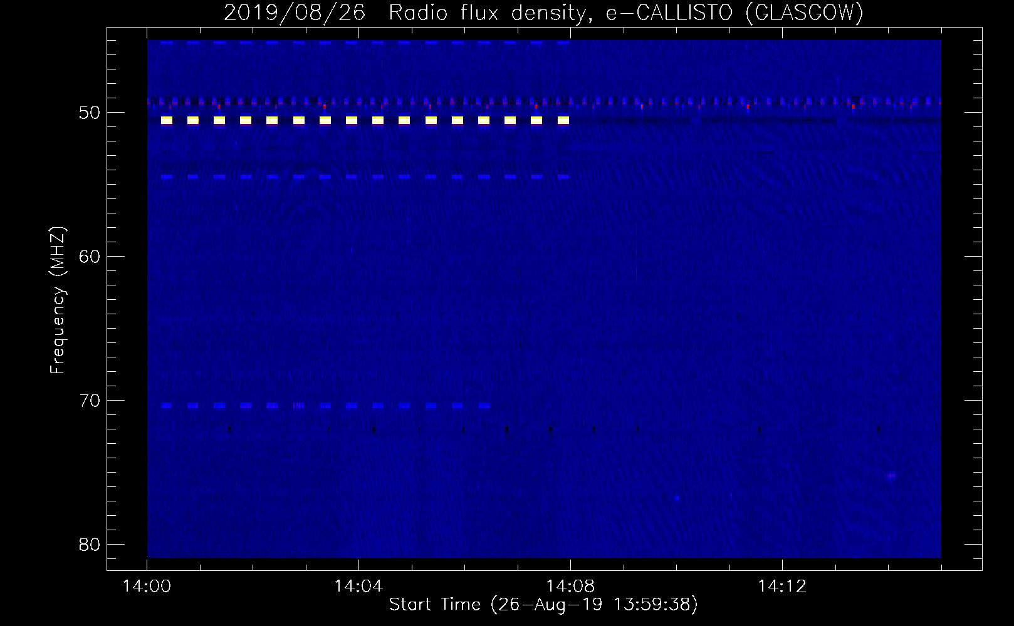The width and height of the screenshot is (1014, 626).
Task: Select the 14:12 time tick label
Action: [781, 587]
